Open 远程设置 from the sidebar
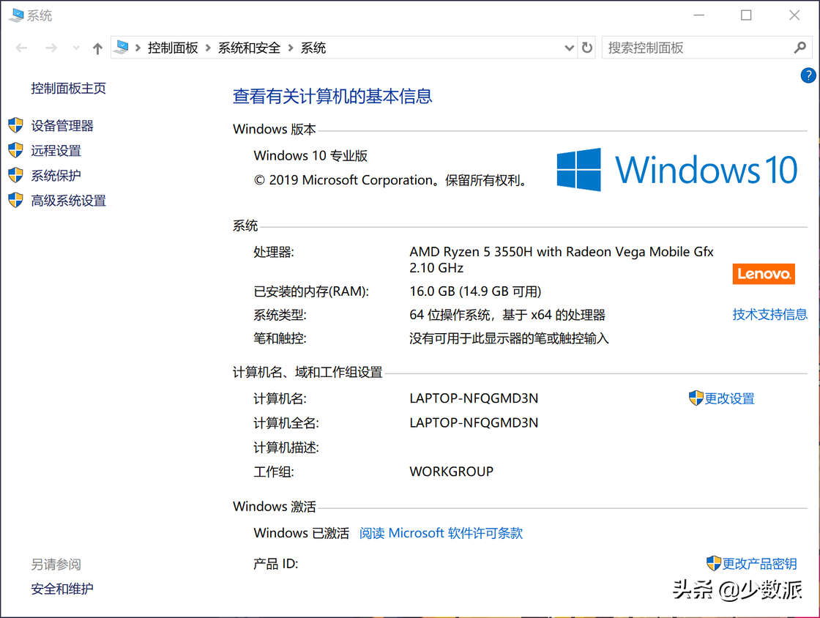The height and width of the screenshot is (618, 820). tap(56, 150)
